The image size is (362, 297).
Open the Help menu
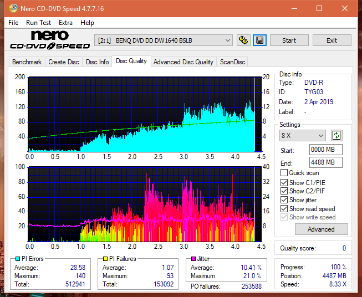[x=87, y=23]
